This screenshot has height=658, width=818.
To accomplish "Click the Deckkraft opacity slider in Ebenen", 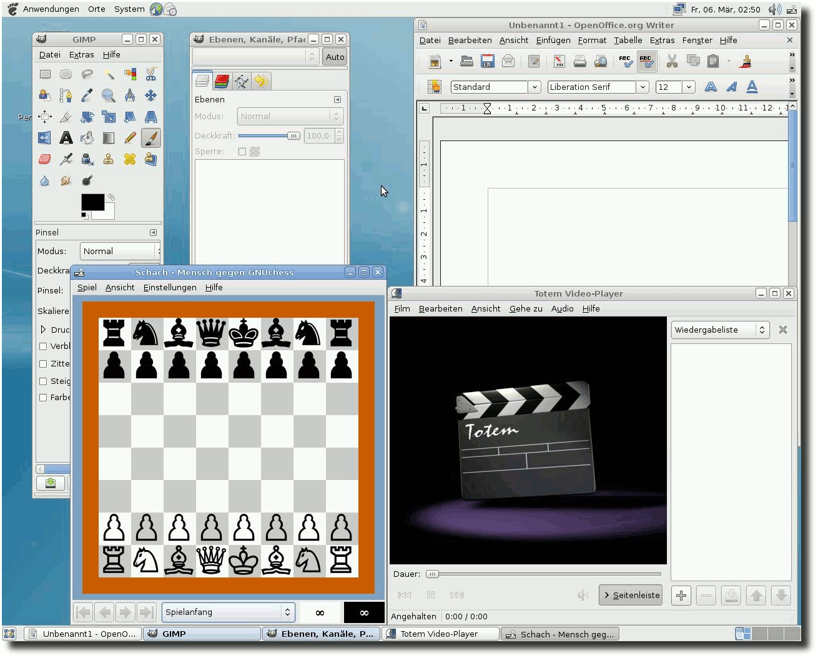I will tap(269, 135).
